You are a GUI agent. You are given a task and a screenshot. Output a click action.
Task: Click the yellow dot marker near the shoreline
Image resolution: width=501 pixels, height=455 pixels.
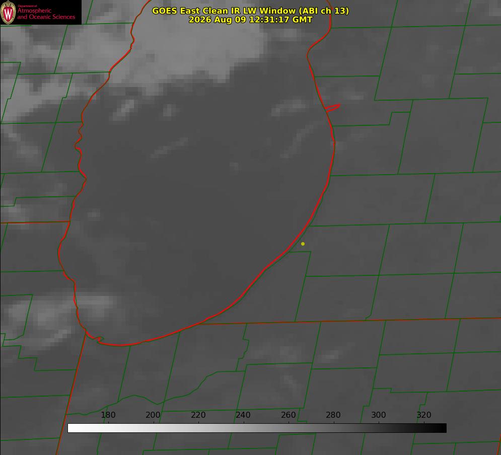(x=303, y=244)
